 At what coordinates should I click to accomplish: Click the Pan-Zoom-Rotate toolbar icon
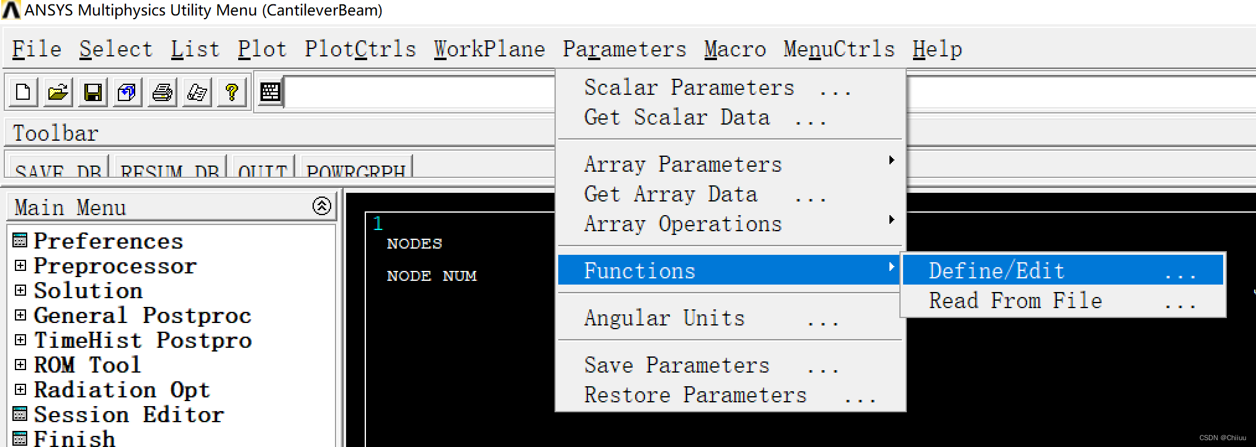point(127,92)
